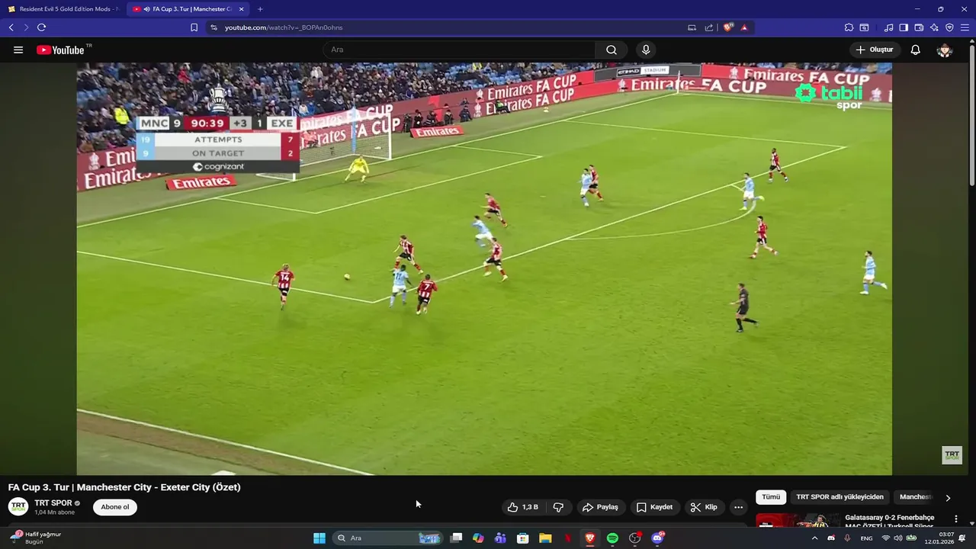Bookmark this page in address bar
The height and width of the screenshot is (549, 976).
[194, 27]
